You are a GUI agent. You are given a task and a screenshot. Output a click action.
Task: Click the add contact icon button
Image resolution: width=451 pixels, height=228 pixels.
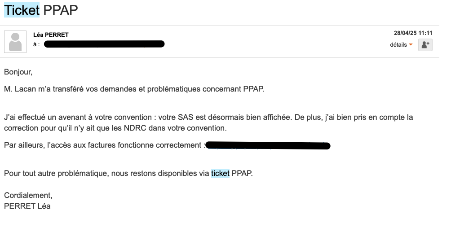[x=425, y=44]
